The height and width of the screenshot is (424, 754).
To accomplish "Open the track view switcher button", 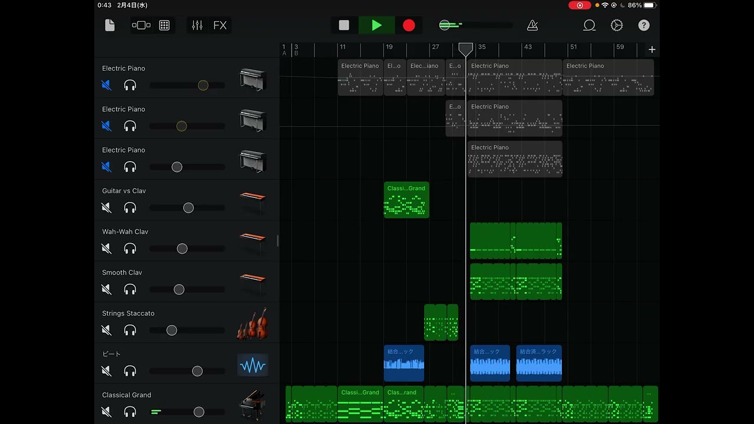I will tap(141, 25).
